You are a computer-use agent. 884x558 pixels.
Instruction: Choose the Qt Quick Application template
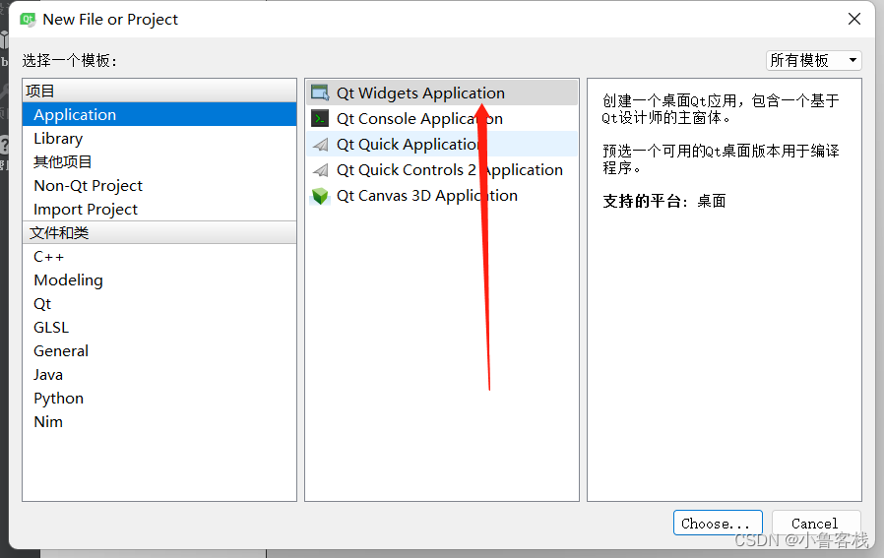(x=442, y=145)
